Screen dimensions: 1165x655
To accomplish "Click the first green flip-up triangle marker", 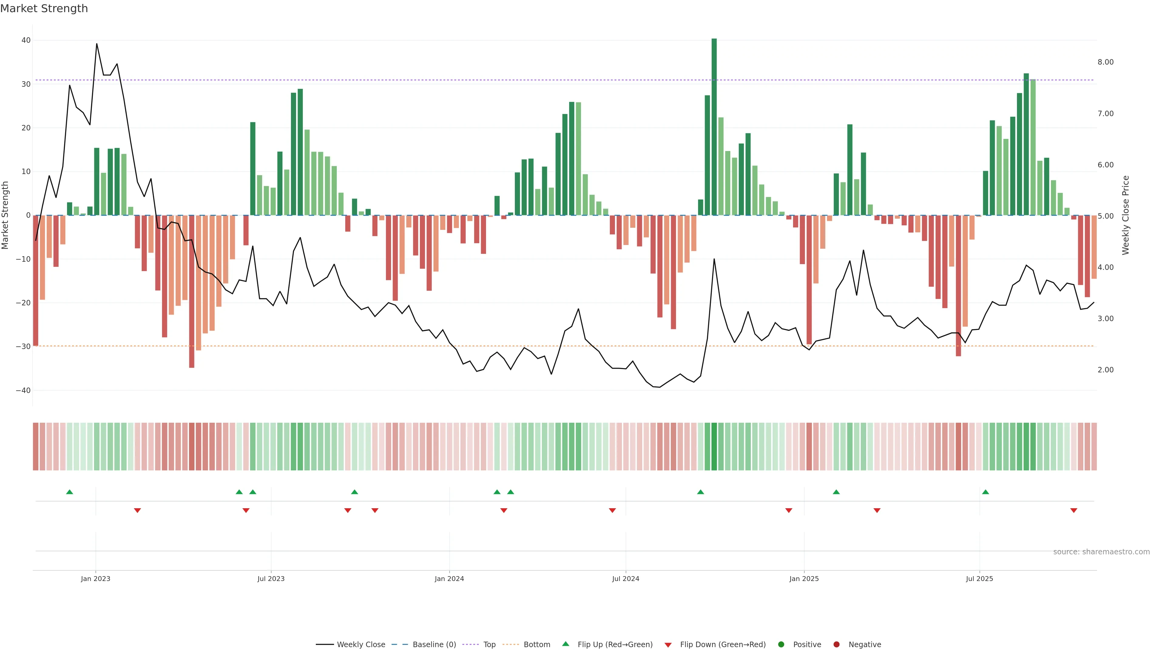I will [x=70, y=492].
